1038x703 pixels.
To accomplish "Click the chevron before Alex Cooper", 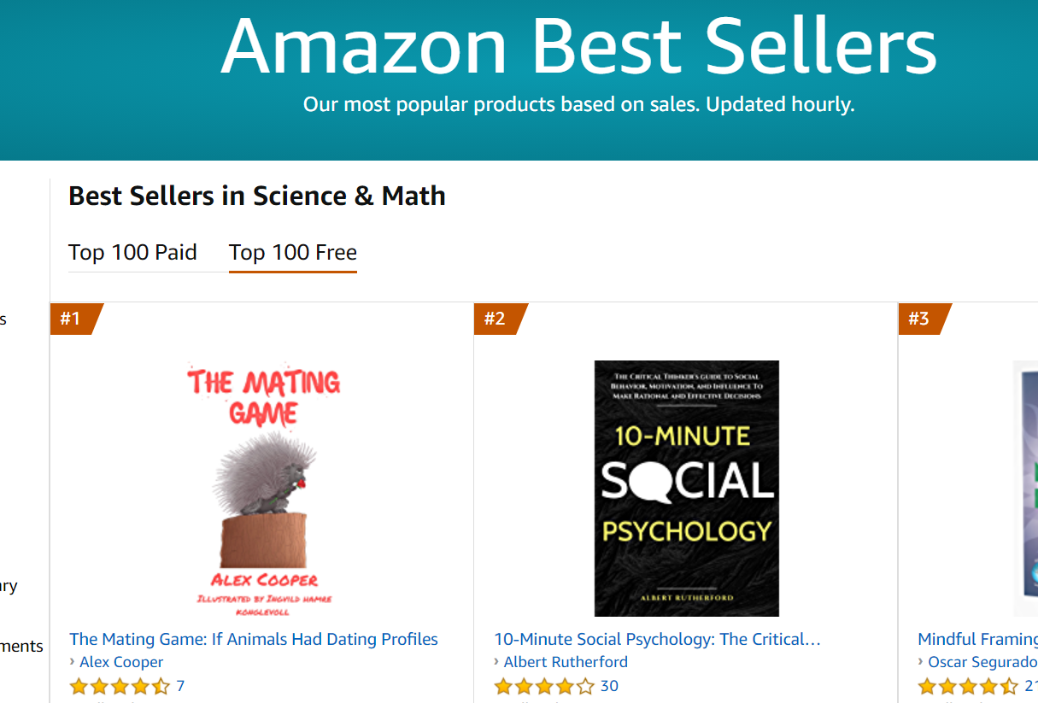I will (73, 662).
